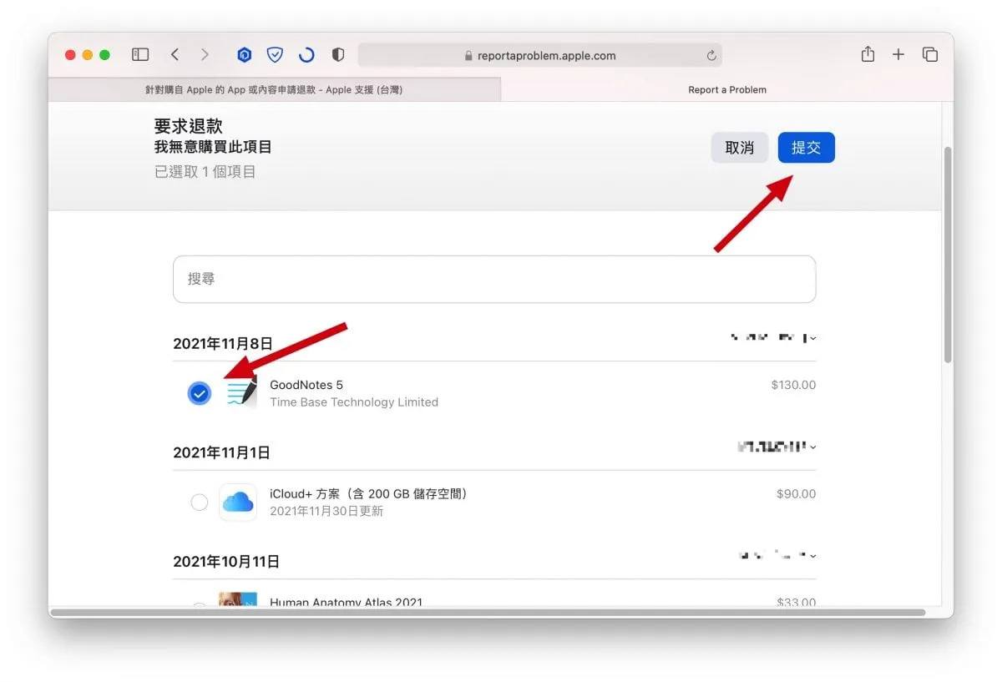Open the shield checkmark extension icon

pyautogui.click(x=275, y=55)
